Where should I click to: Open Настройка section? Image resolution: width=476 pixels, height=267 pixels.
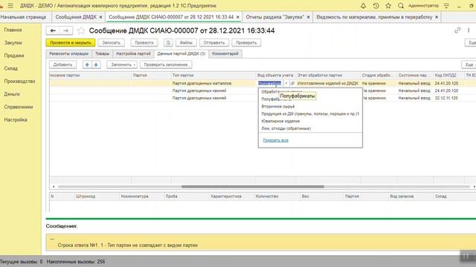16,119
